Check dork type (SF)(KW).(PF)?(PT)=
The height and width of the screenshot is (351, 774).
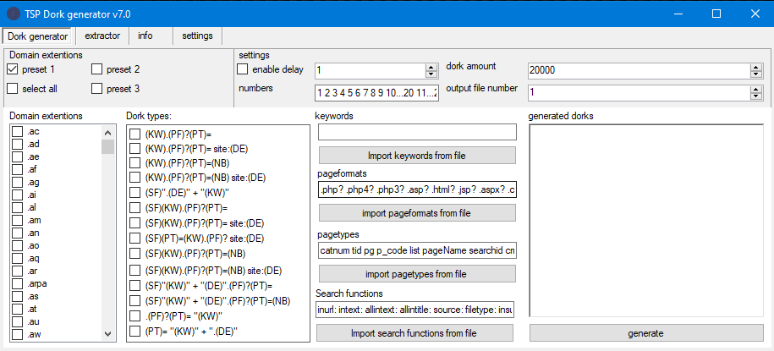[134, 208]
